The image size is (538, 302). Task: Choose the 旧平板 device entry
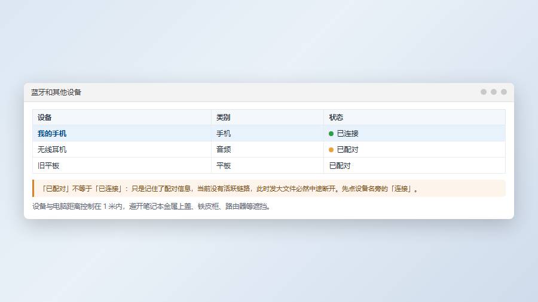(48, 166)
